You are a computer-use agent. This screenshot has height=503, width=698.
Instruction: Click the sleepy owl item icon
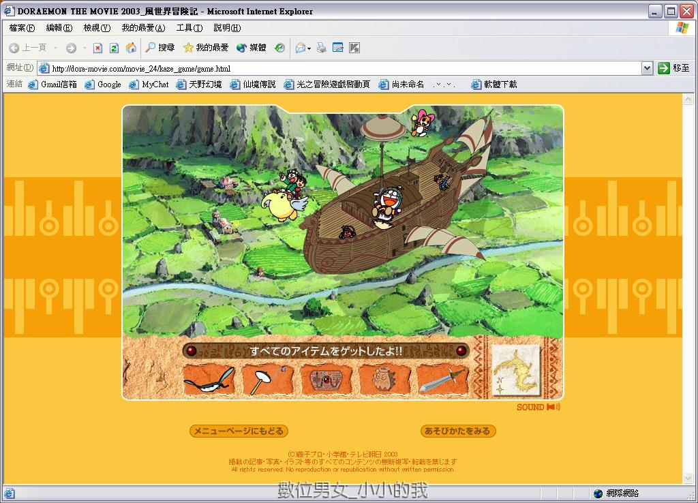coord(384,379)
